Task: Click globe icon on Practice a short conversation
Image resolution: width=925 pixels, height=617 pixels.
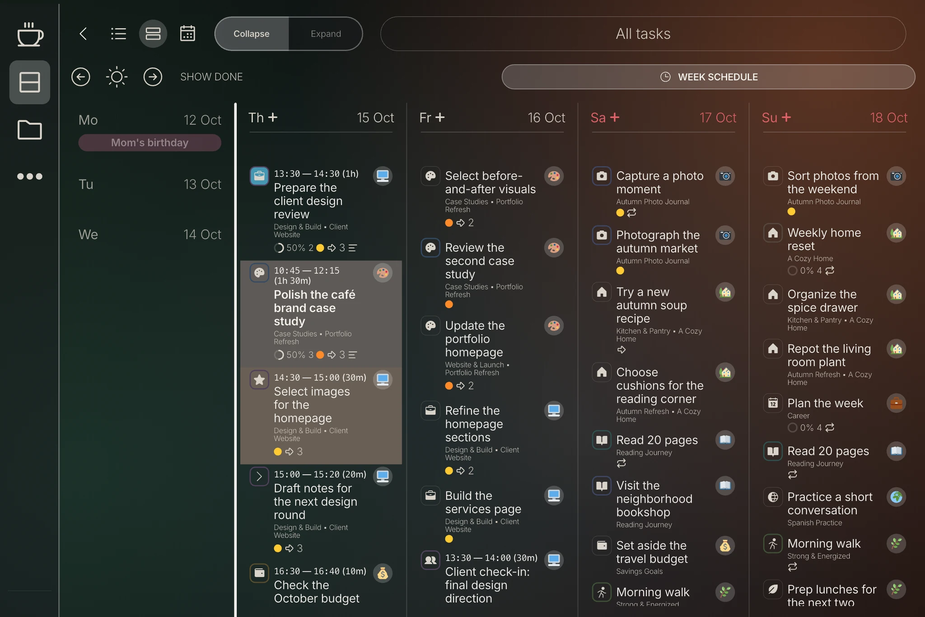Action: 897,497
